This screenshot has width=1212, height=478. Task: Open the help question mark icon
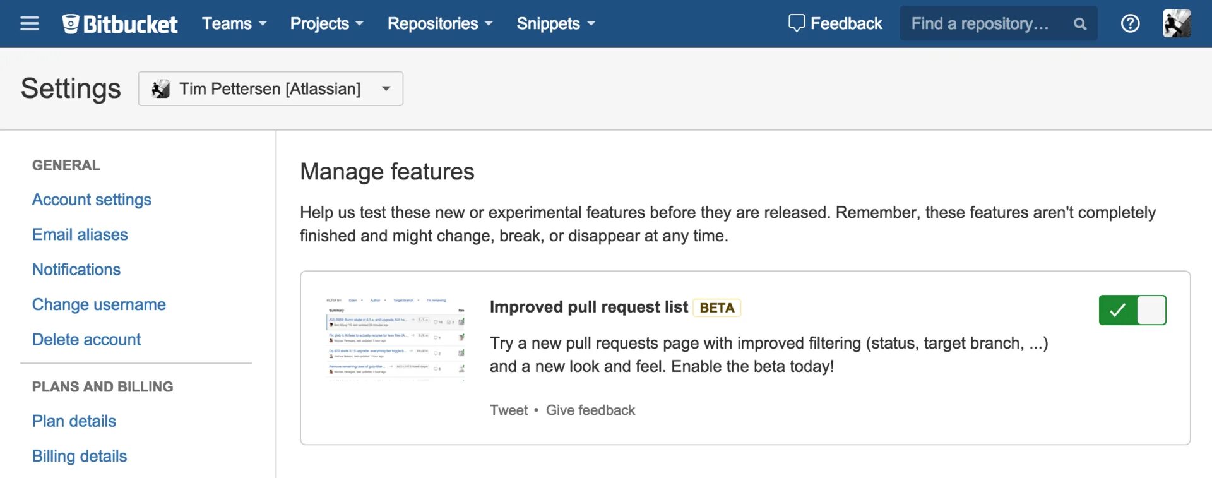[1130, 24]
